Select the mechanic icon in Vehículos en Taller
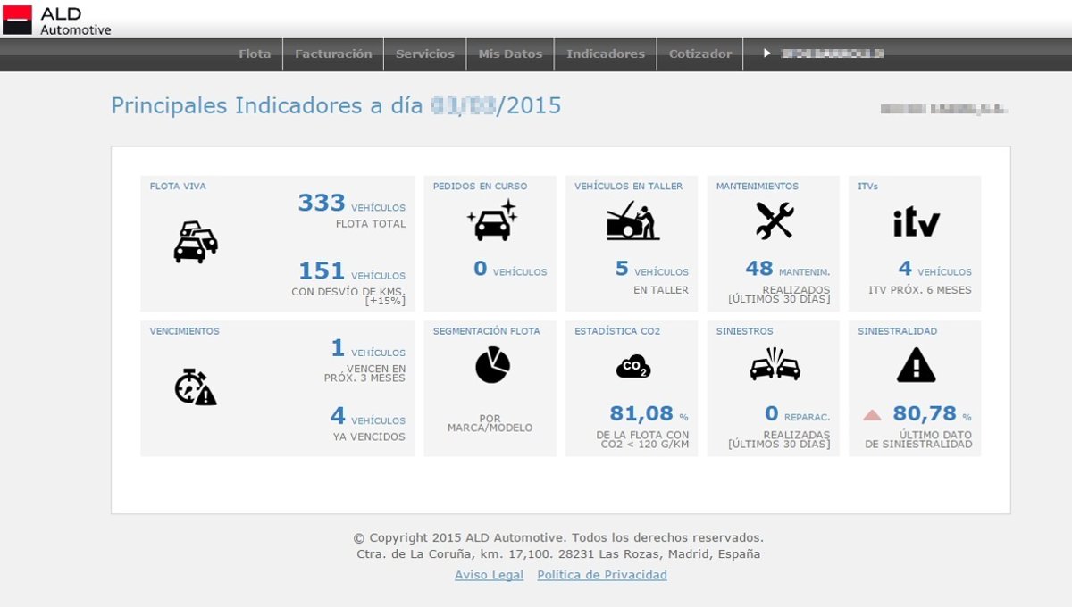Screen dimensions: 1072x607 [x=632, y=221]
